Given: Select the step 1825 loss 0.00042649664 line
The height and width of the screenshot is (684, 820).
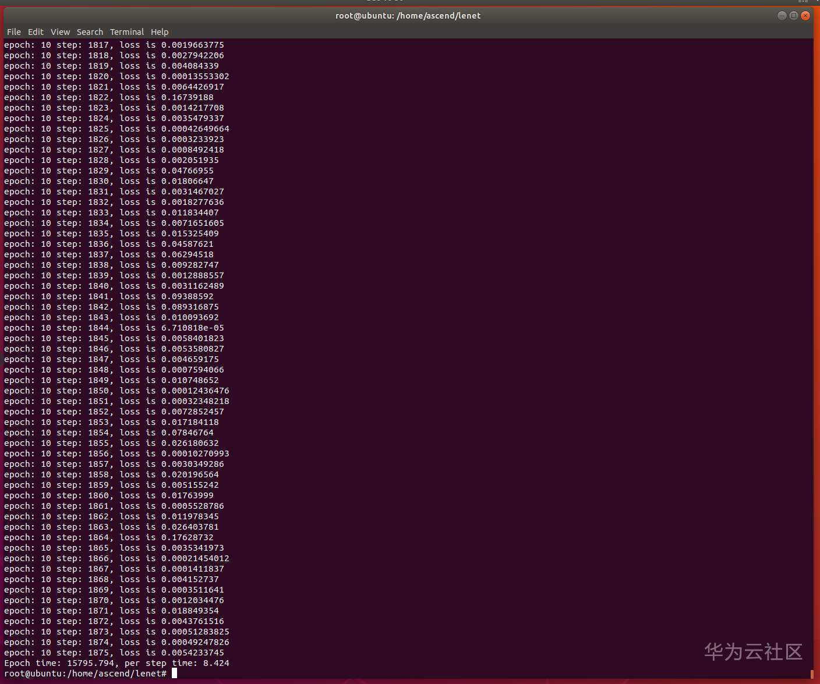Looking at the screenshot, I should point(116,129).
